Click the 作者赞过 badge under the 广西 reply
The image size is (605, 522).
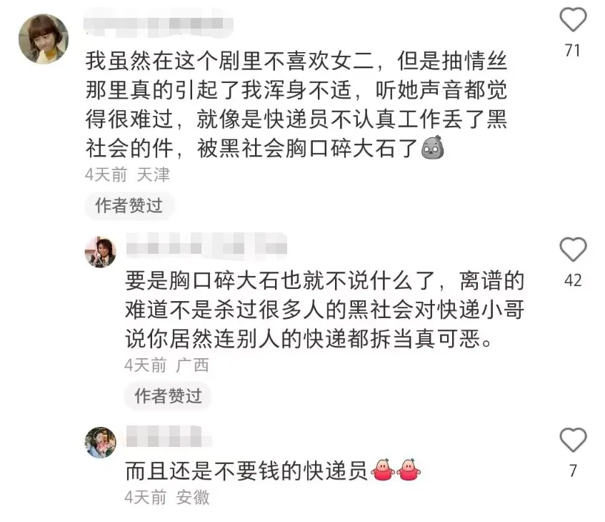(x=169, y=396)
